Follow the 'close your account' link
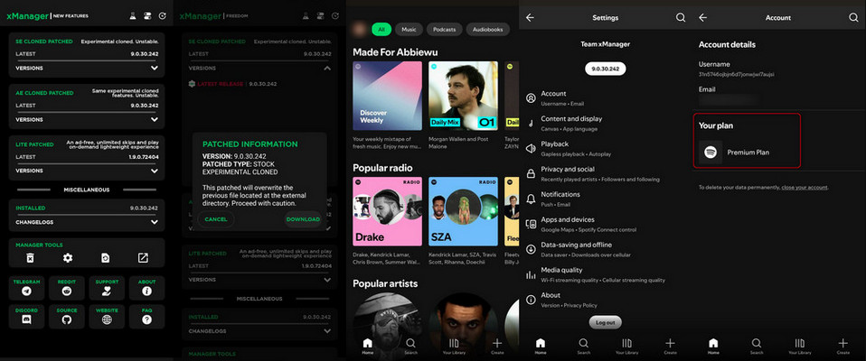 tap(805, 187)
